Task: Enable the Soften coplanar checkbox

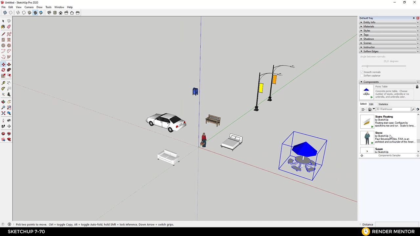Action: pyautogui.click(x=362, y=75)
